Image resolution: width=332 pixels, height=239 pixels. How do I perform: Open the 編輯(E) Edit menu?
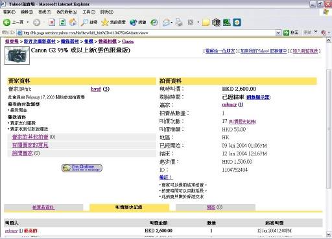pyautogui.click(x=27, y=12)
